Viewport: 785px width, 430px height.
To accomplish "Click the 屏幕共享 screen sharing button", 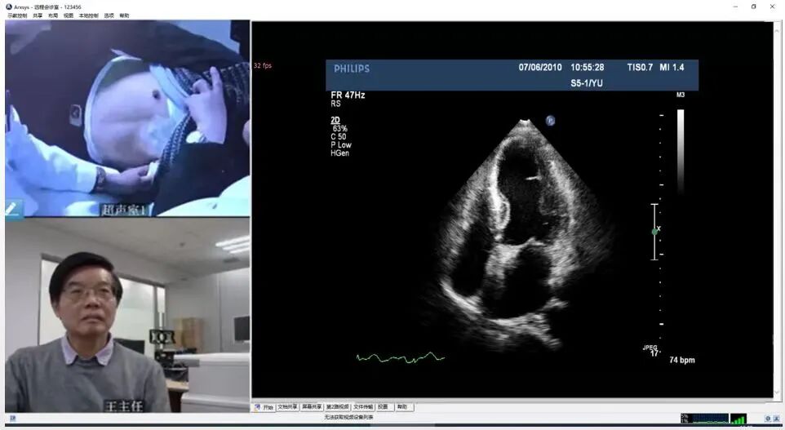I will tap(312, 407).
